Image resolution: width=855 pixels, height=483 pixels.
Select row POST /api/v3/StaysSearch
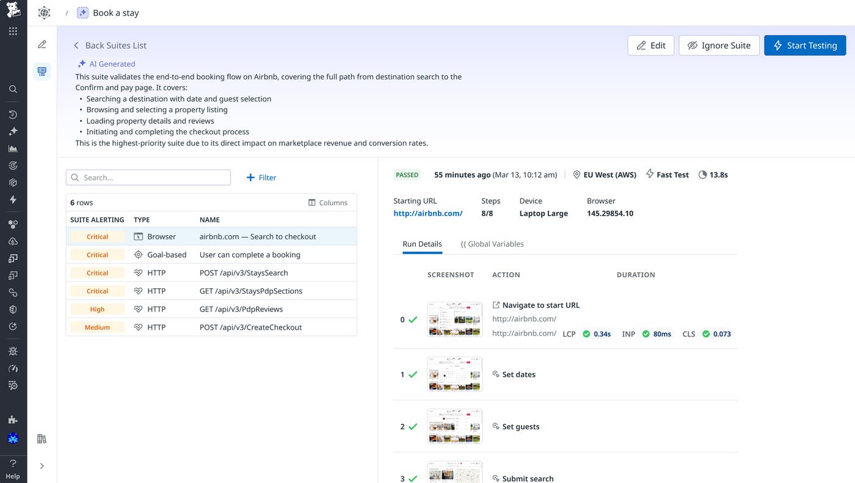(x=211, y=273)
